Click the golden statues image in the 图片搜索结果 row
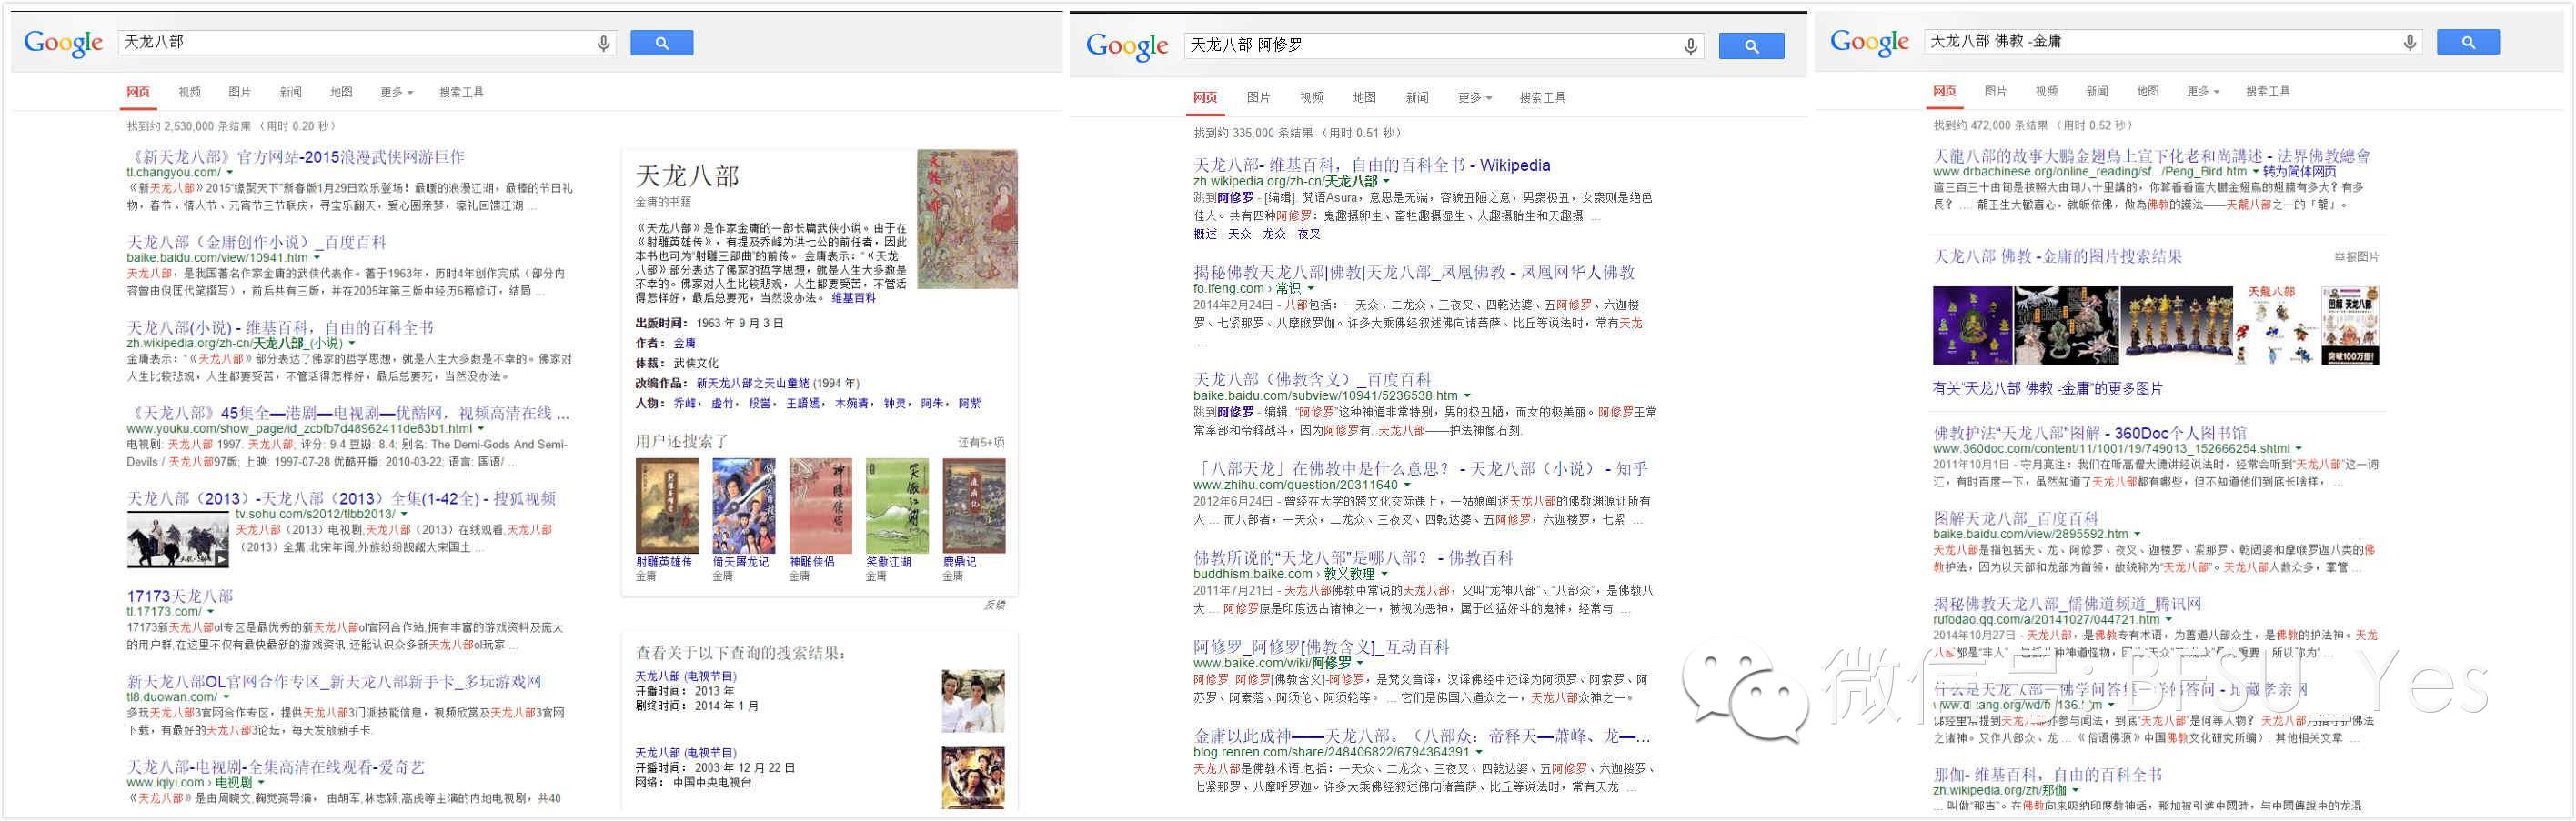This screenshot has height=821, width=2576. point(2176,326)
